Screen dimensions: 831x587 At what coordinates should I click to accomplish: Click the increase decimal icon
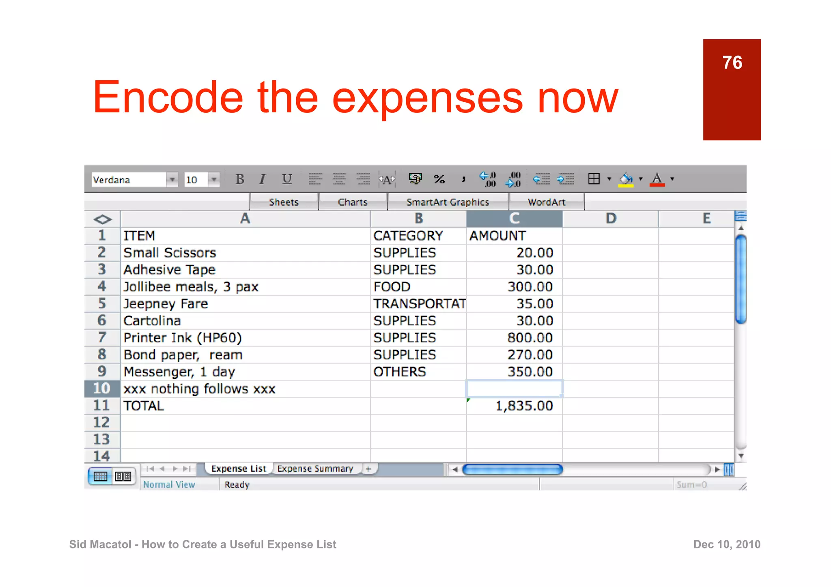[487, 179]
